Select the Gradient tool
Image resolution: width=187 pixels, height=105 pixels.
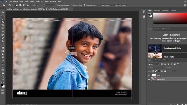point(3,51)
